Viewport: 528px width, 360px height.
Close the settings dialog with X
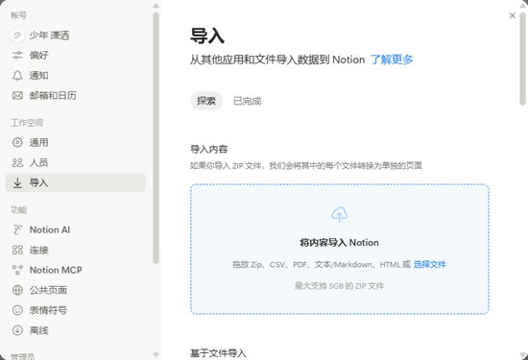click(513, 15)
